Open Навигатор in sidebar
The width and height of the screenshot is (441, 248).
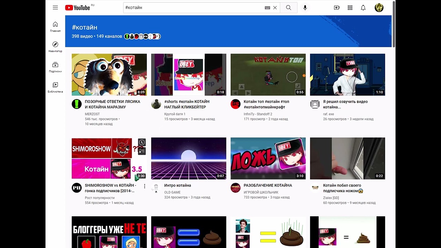click(55, 47)
